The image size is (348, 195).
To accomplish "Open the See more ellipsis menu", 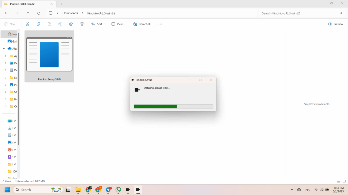I will coord(160,24).
